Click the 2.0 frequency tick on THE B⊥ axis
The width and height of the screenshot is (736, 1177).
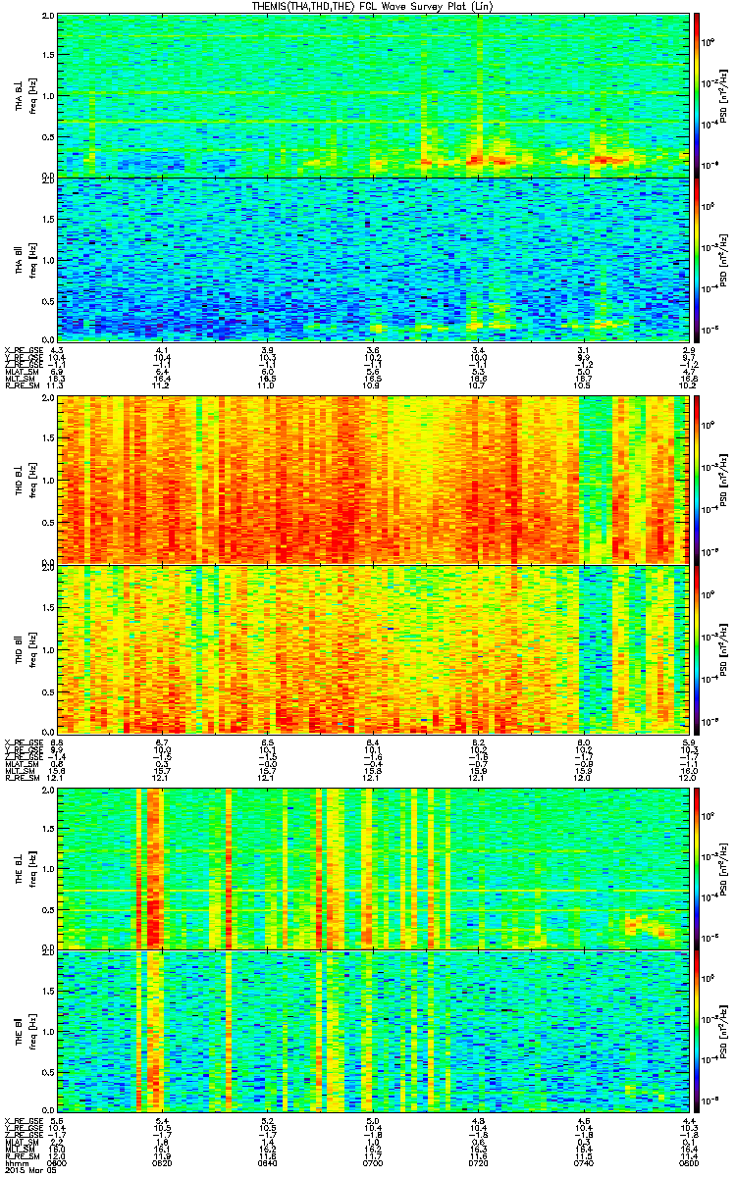(x=47, y=789)
